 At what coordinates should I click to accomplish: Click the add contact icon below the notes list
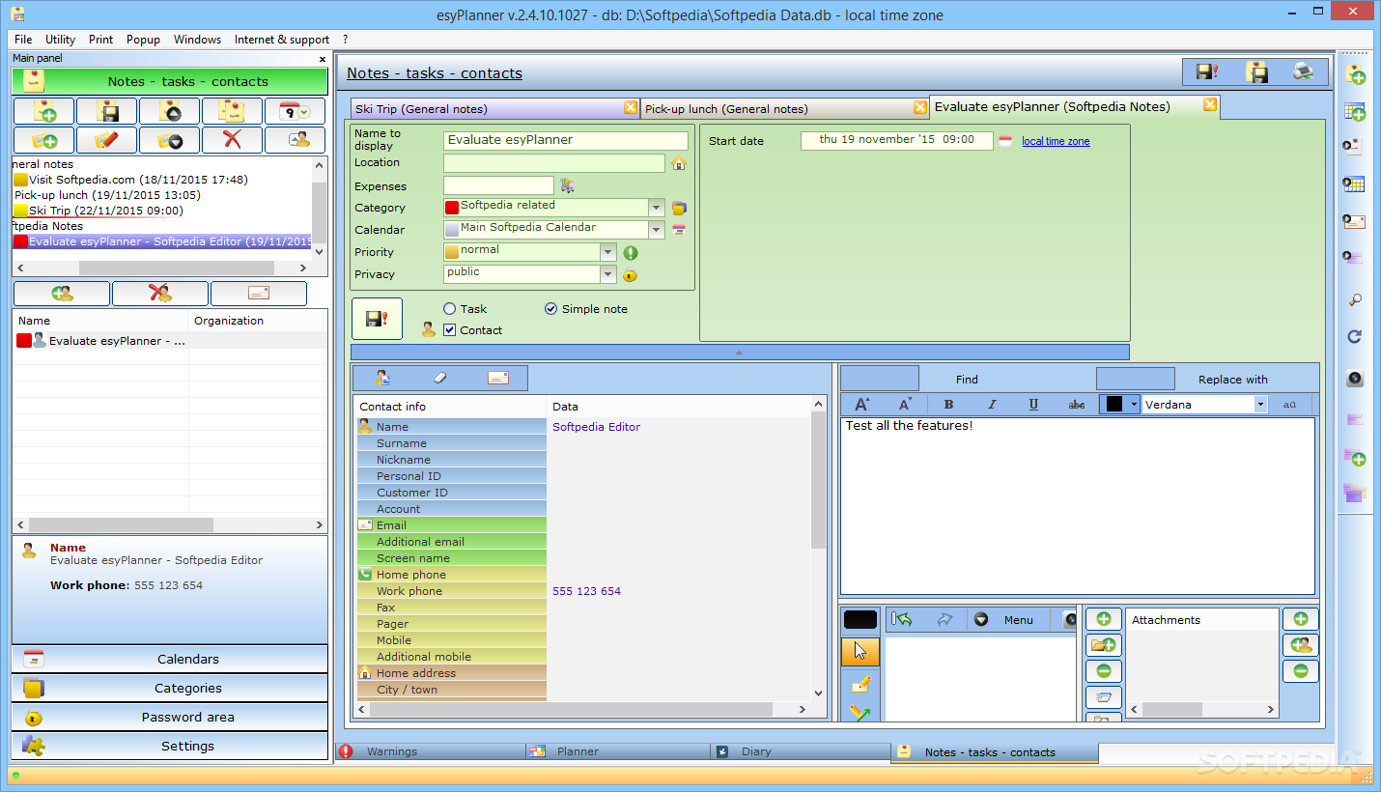[63, 294]
